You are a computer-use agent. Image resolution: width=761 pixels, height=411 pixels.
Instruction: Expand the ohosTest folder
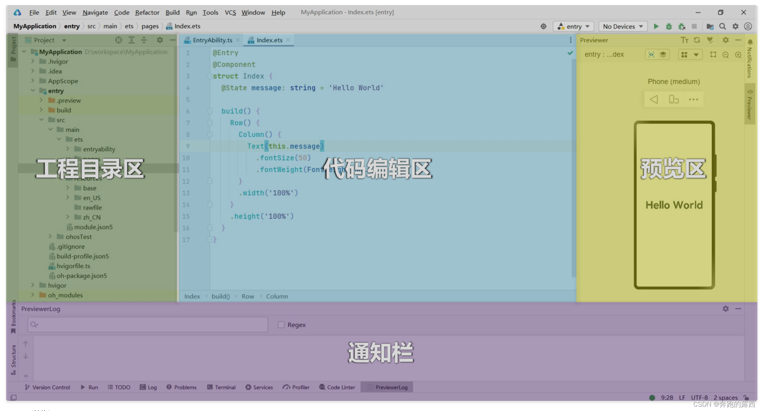(x=50, y=237)
